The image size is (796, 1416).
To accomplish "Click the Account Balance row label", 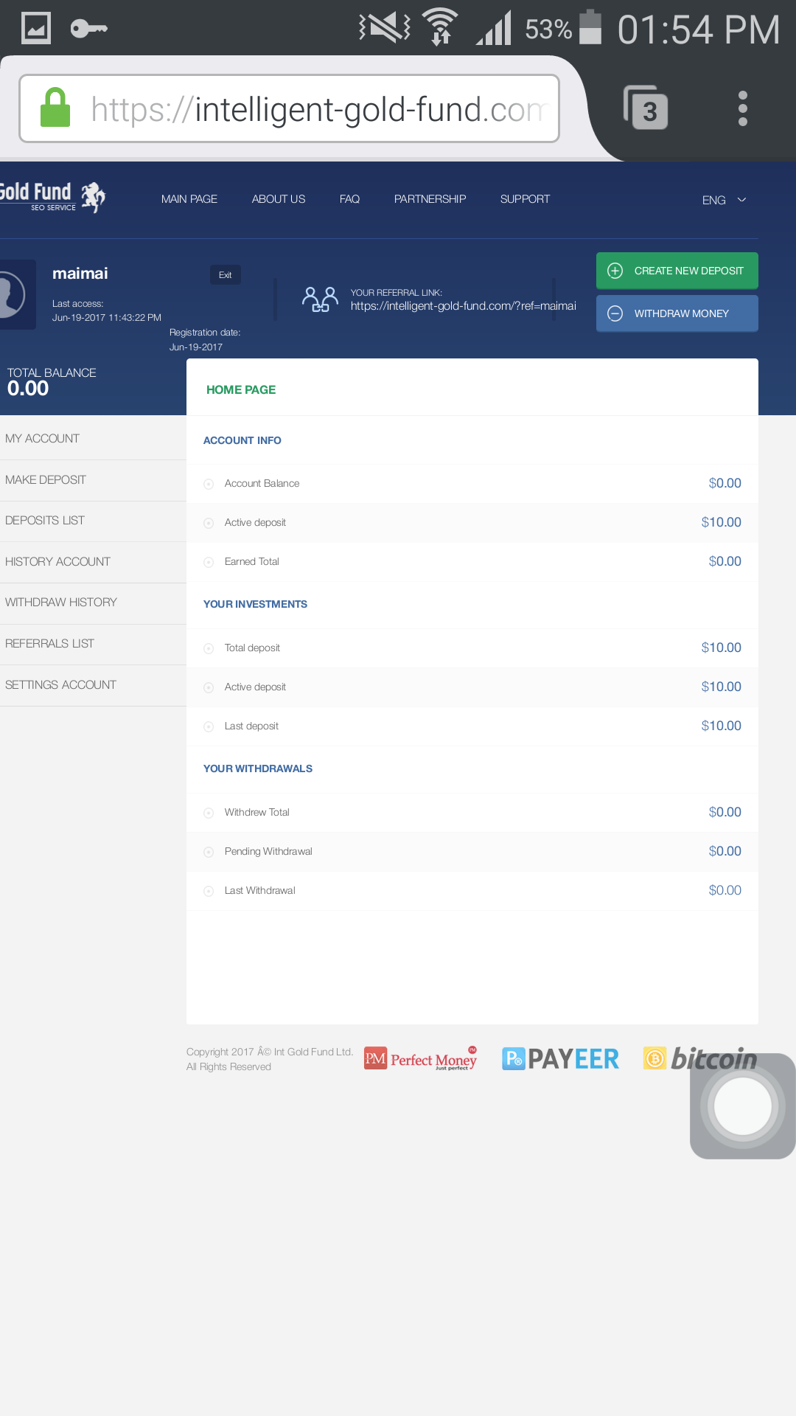I will tap(262, 483).
